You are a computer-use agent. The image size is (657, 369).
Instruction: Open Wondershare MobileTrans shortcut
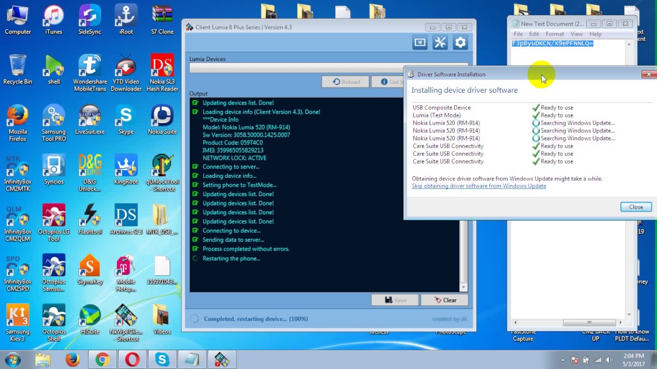point(90,73)
